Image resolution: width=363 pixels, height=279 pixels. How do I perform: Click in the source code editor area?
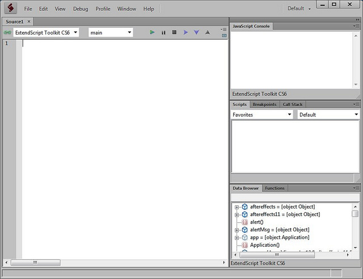click(x=125, y=149)
